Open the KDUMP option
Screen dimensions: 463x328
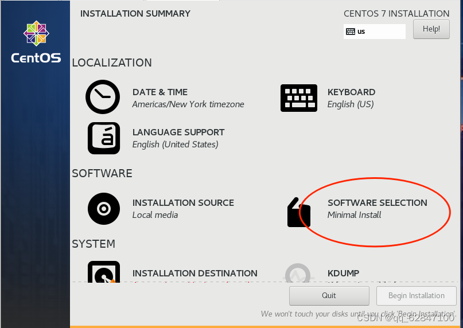[x=344, y=274]
